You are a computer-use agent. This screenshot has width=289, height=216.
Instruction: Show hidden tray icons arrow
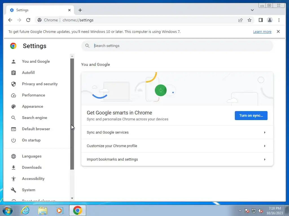[240, 211]
